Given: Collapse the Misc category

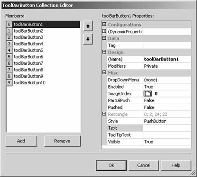Looking at the screenshot, I should tap(104, 72).
